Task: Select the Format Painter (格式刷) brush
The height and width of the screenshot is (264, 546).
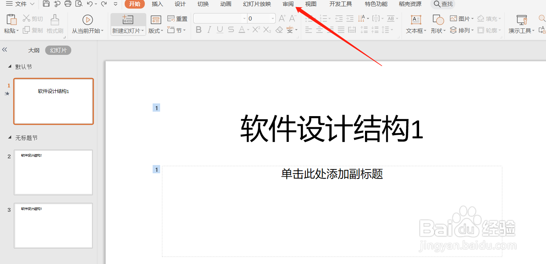Action: tap(55, 20)
